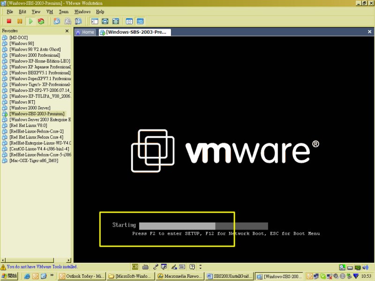Viewport: 375px width, 281px height.
Task: Open language bar help question-mark icon
Action: (192, 266)
